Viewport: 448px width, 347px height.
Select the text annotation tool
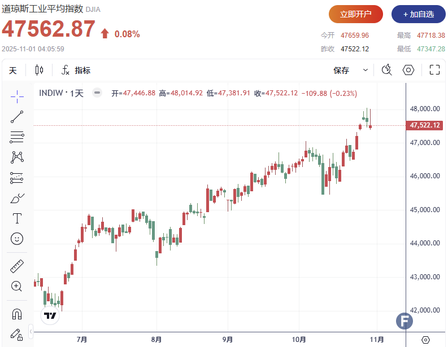(17, 218)
